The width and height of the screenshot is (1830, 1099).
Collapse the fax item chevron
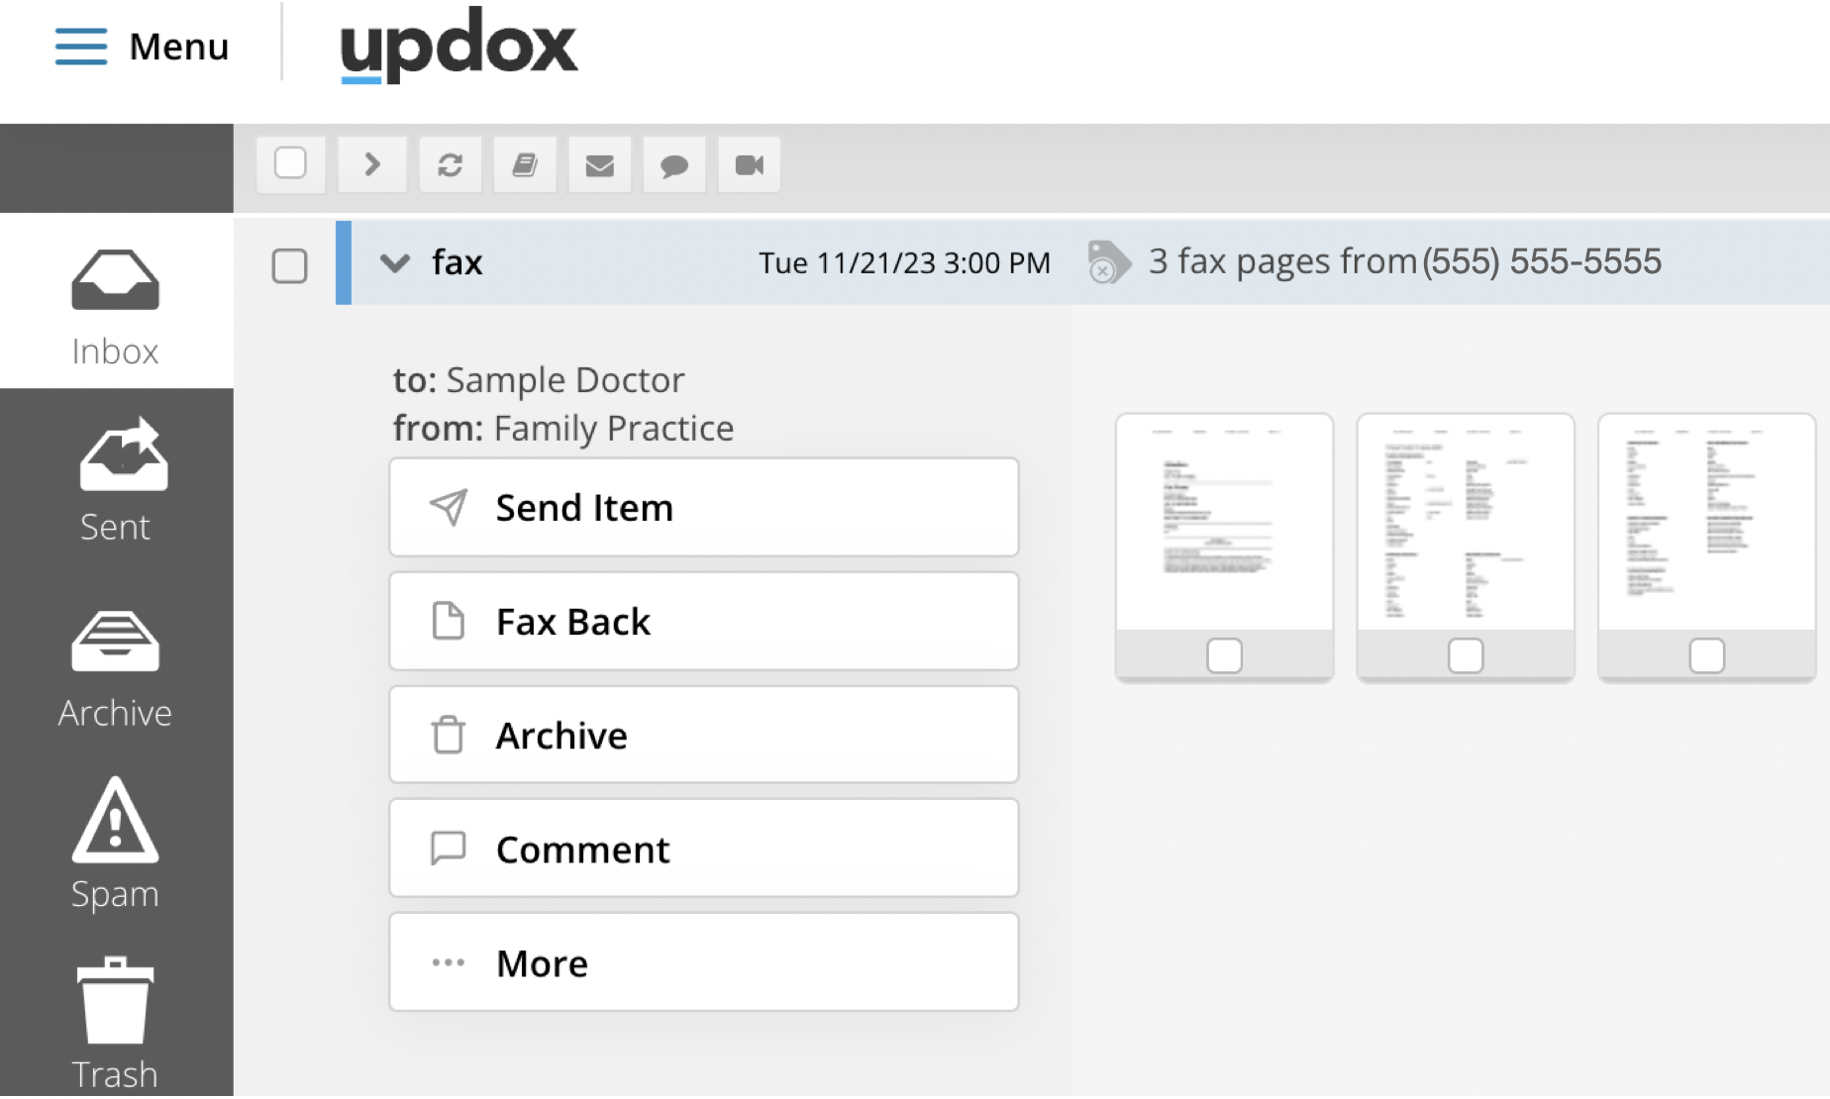pyautogui.click(x=395, y=263)
